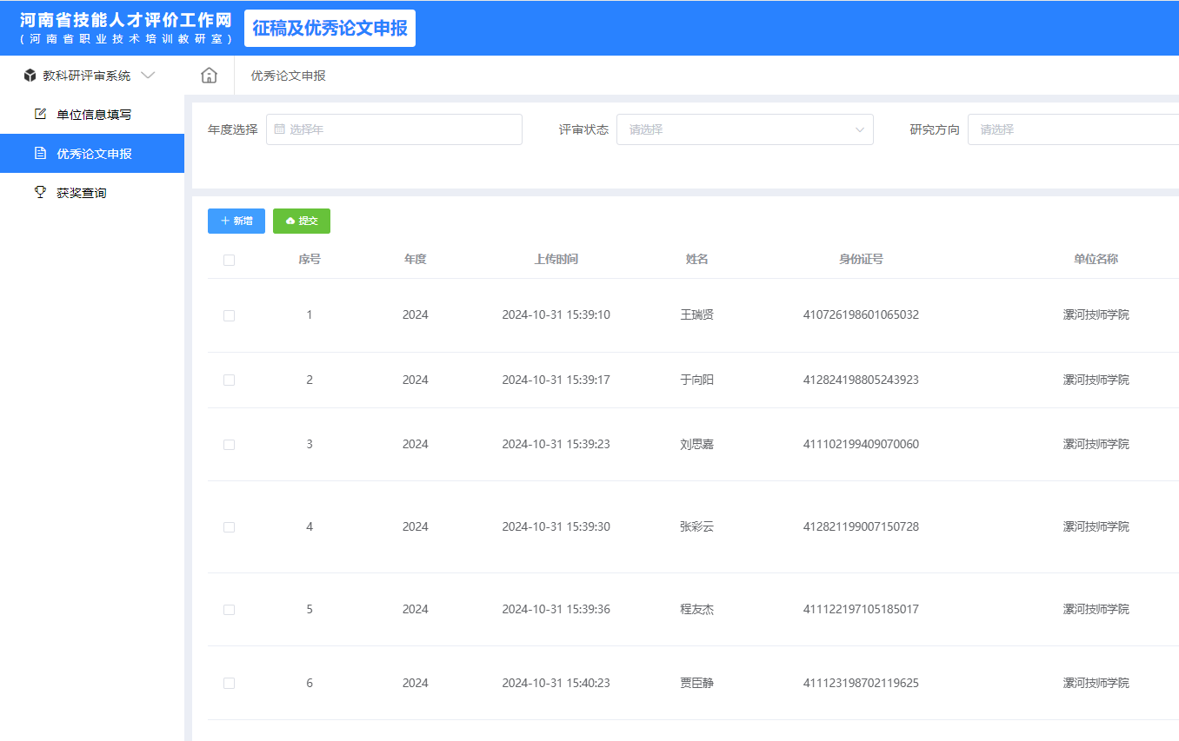Check the row for 张彩云
This screenshot has height=741, width=1179.
point(229,527)
